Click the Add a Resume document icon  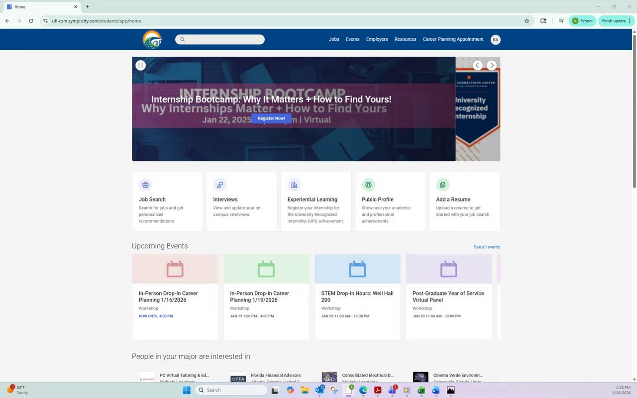(442, 185)
